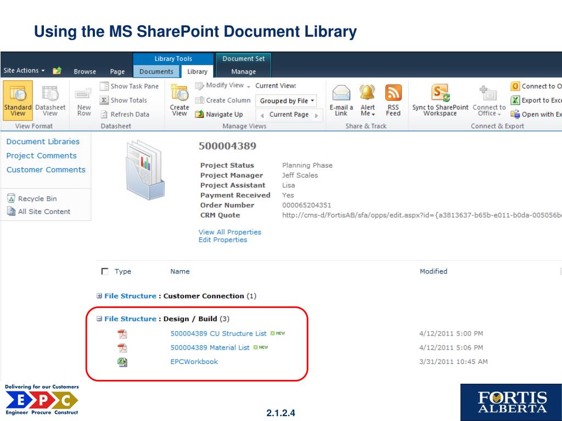
Task: Open the Manage tab under Document Set
Action: coord(243,72)
